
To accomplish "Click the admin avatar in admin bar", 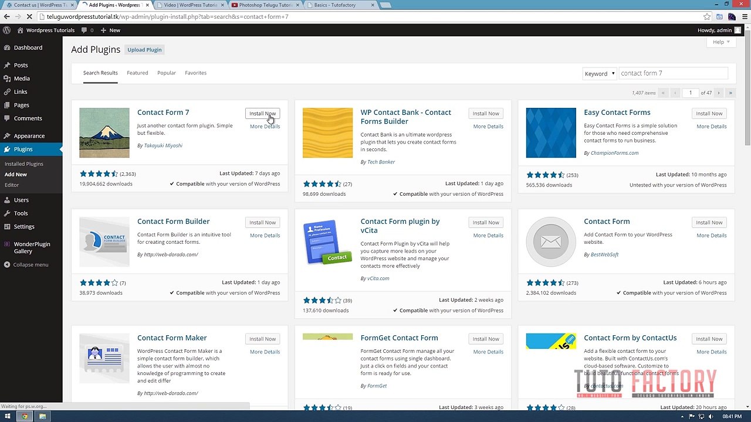I will (738, 30).
